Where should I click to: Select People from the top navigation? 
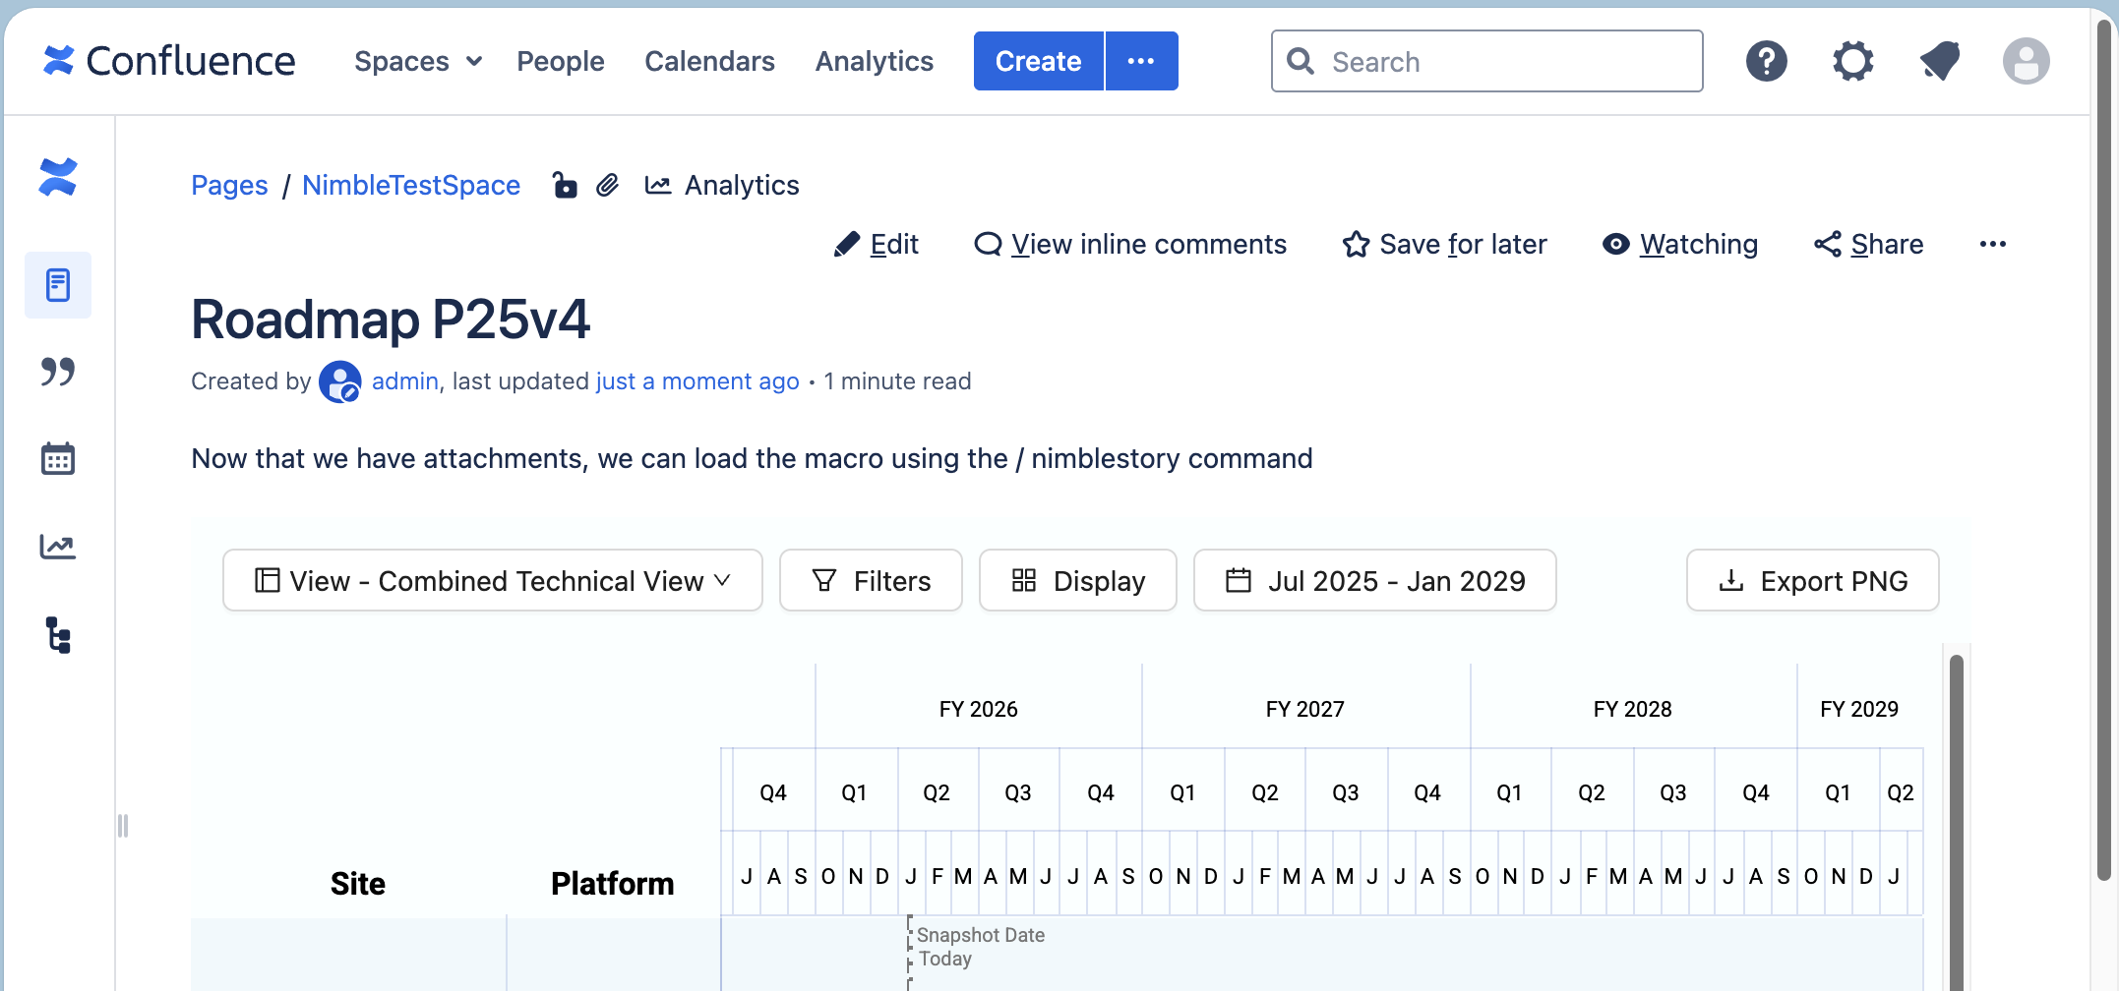click(x=560, y=61)
